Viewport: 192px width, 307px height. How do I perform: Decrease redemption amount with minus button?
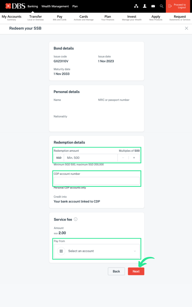123,158
